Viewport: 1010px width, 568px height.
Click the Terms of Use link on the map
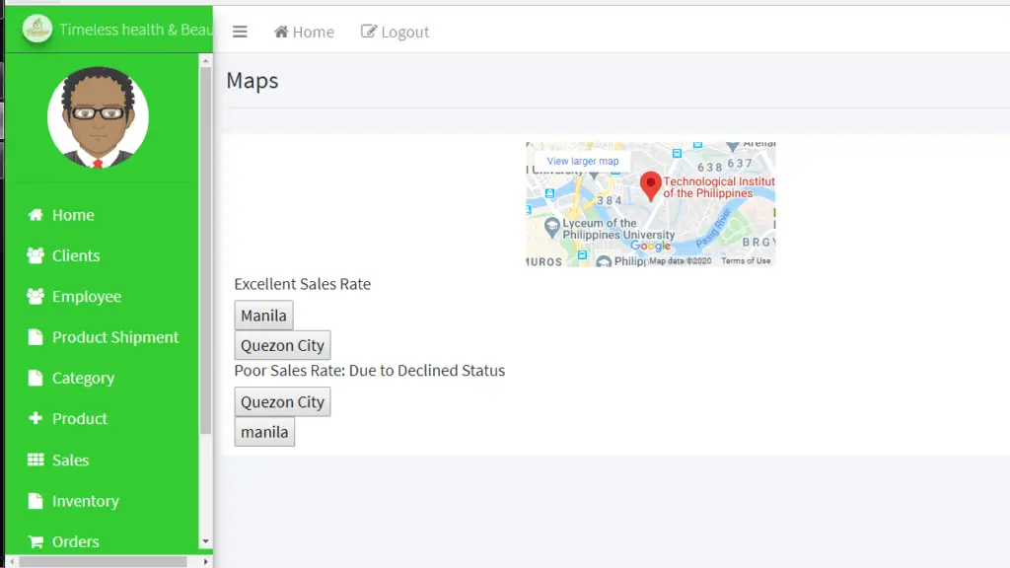click(x=746, y=260)
